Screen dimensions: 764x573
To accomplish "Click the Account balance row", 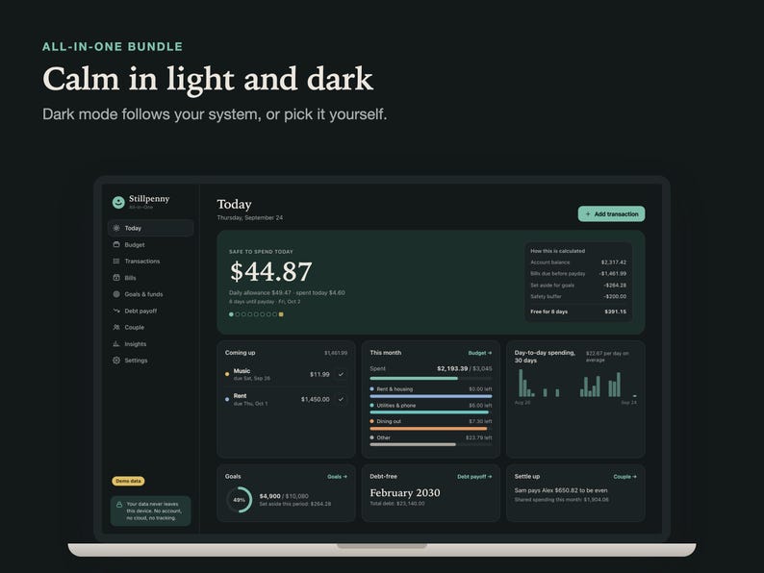I will click(578, 262).
